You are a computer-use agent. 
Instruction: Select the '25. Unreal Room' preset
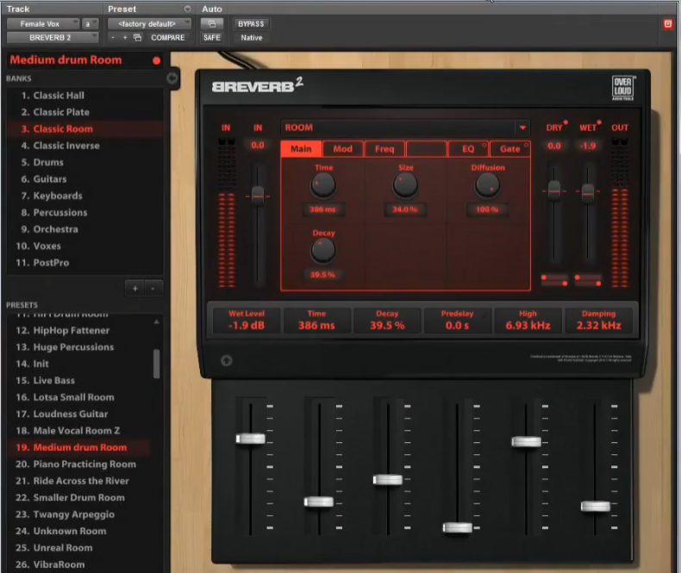click(79, 548)
